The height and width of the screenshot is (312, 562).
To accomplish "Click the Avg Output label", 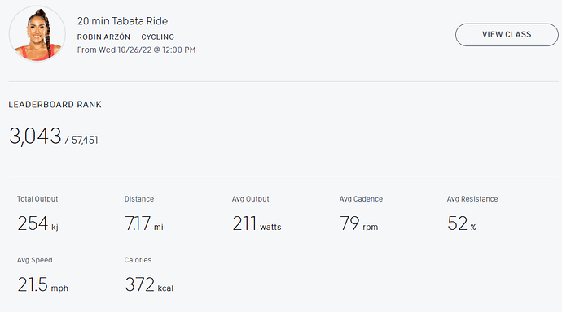I will click(251, 199).
